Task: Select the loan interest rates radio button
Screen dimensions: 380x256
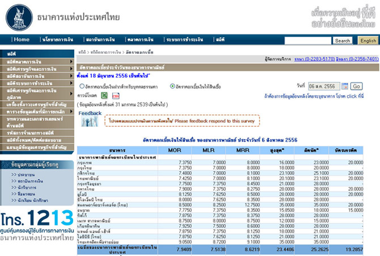Action: point(172,86)
